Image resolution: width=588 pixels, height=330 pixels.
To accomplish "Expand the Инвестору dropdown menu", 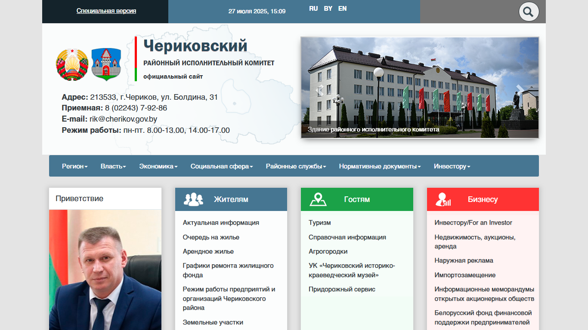I will pos(452,166).
